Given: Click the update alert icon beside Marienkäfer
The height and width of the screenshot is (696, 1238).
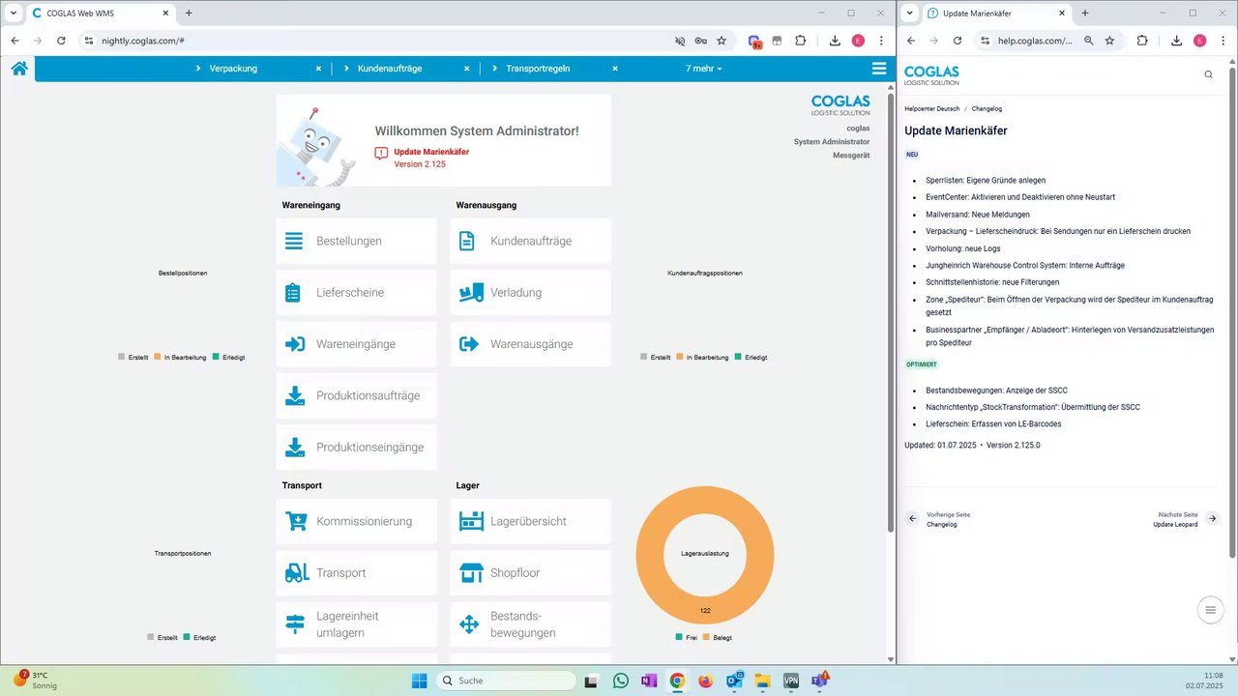Looking at the screenshot, I should pyautogui.click(x=381, y=153).
